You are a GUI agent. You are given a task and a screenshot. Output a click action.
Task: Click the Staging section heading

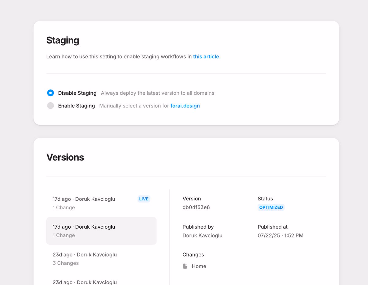63,40
